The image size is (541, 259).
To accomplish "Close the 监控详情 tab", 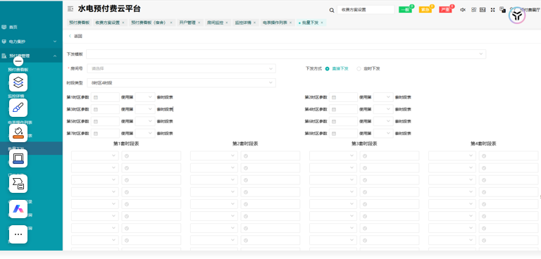I will [254, 23].
